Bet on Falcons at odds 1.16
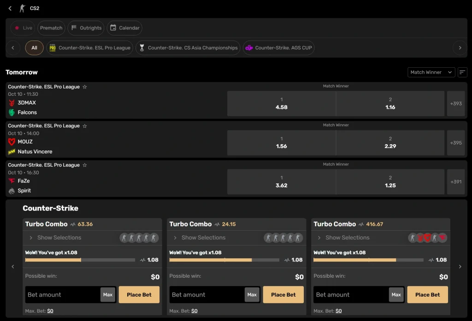Screen dimensions: 472x321 tap(390, 104)
